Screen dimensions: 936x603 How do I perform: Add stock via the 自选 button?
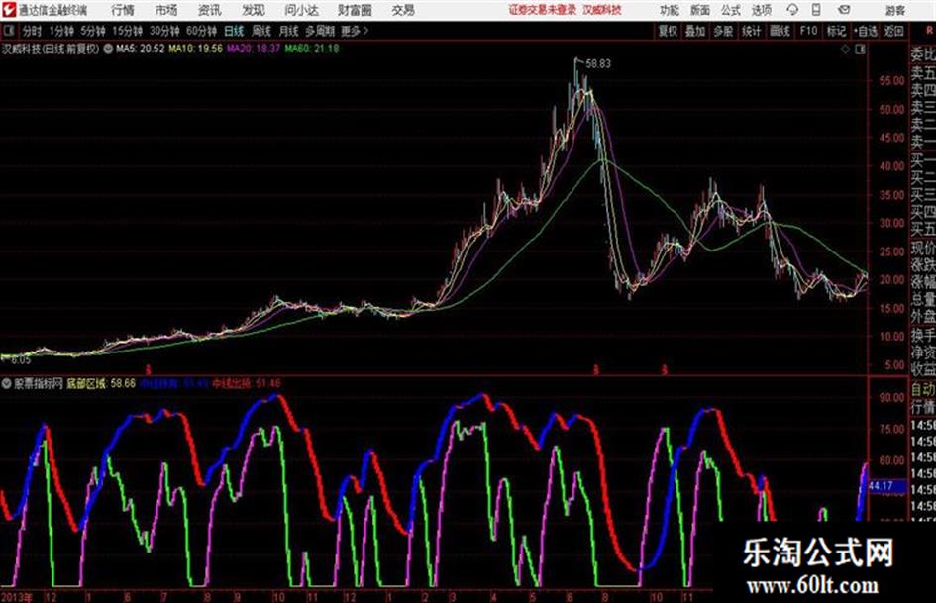pos(866,31)
